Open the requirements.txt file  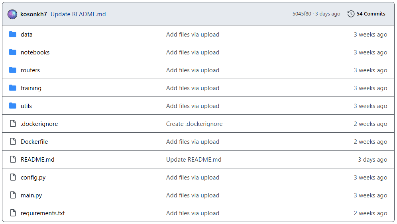click(43, 213)
